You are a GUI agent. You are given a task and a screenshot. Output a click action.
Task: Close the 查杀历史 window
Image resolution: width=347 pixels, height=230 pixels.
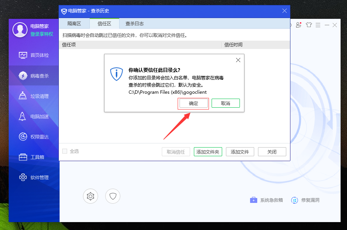(285, 11)
